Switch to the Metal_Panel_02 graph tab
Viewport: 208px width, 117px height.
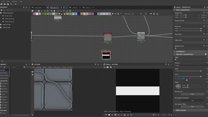coord(54,8)
